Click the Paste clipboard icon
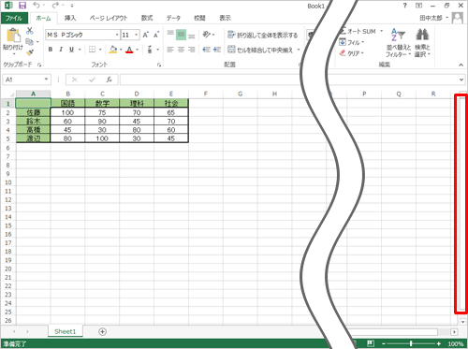 point(13,36)
